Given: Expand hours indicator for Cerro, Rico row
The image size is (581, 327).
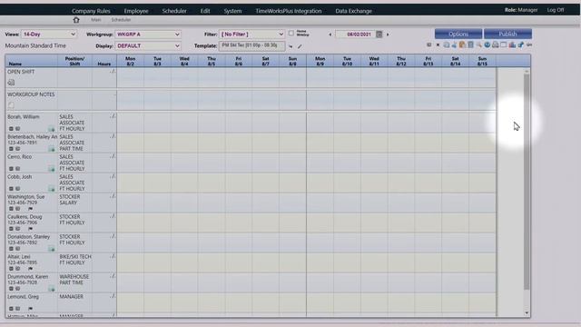Looking at the screenshot, I should (x=113, y=156).
